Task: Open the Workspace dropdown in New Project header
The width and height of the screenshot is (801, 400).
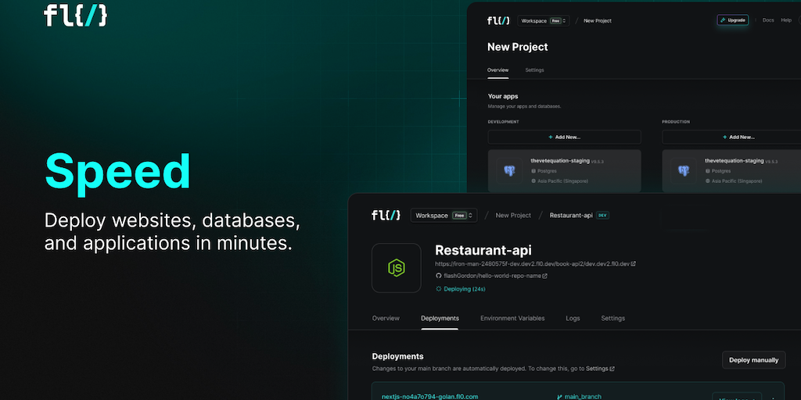Action: 544,20
